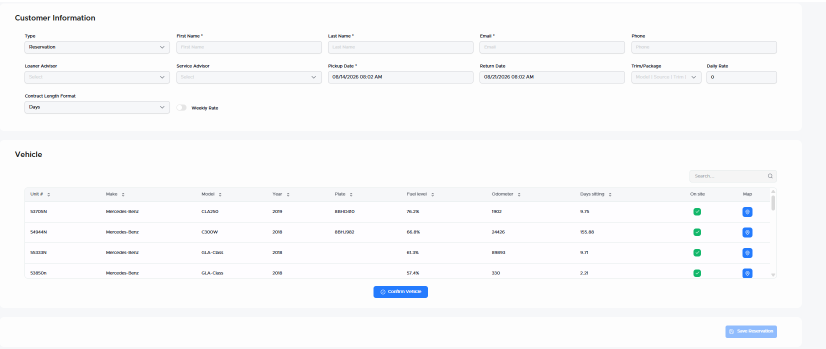Image resolution: width=826 pixels, height=349 pixels.
Task: Open map location for unit 55333N
Action: [x=747, y=253]
